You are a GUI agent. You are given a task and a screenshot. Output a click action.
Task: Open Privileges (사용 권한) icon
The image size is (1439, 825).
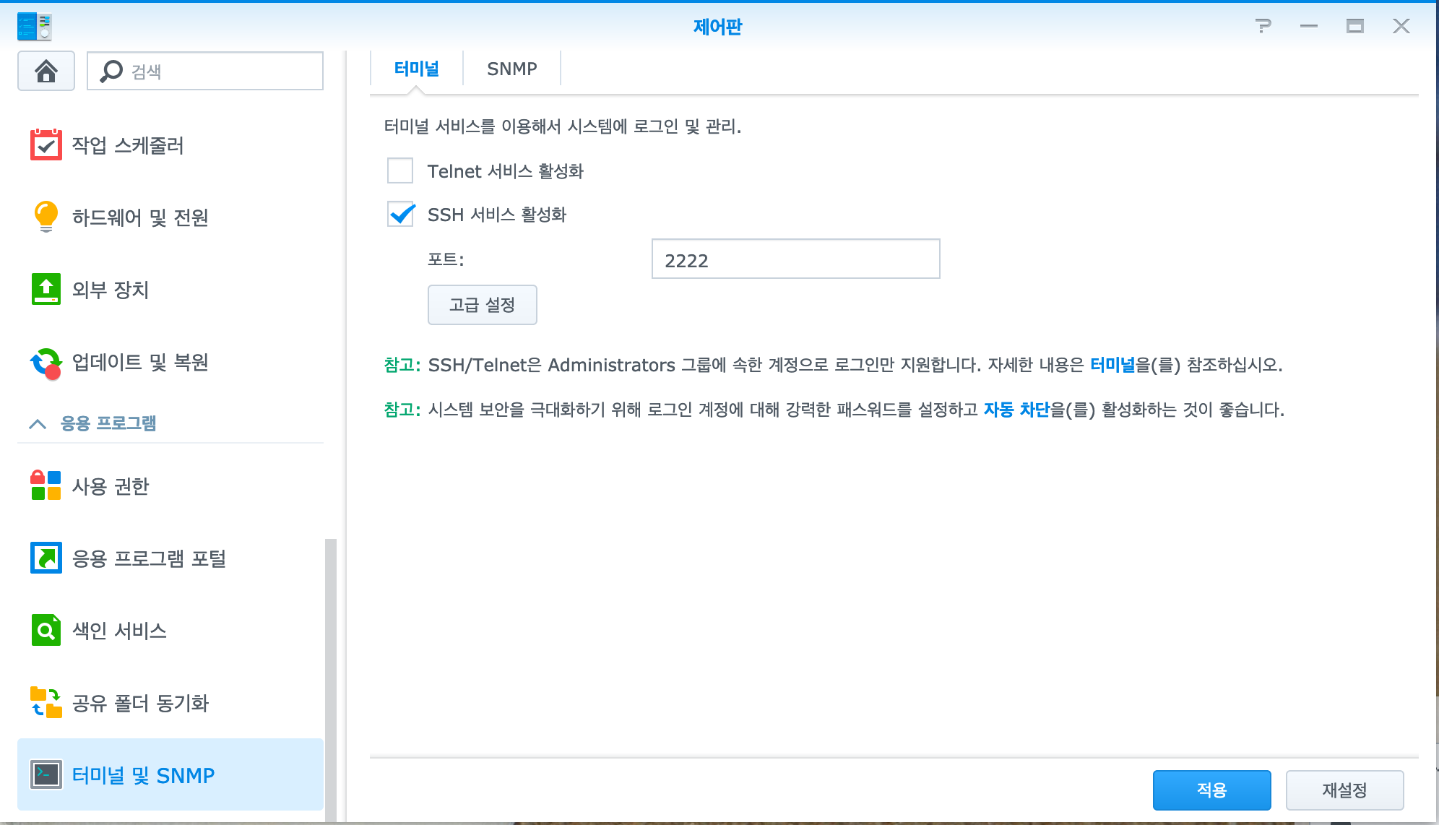(x=46, y=485)
